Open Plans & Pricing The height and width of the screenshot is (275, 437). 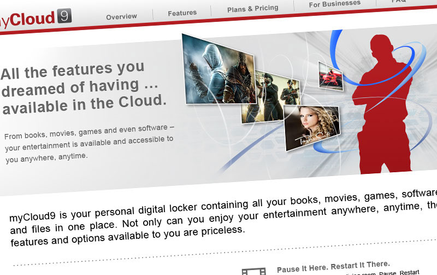pyautogui.click(x=253, y=9)
